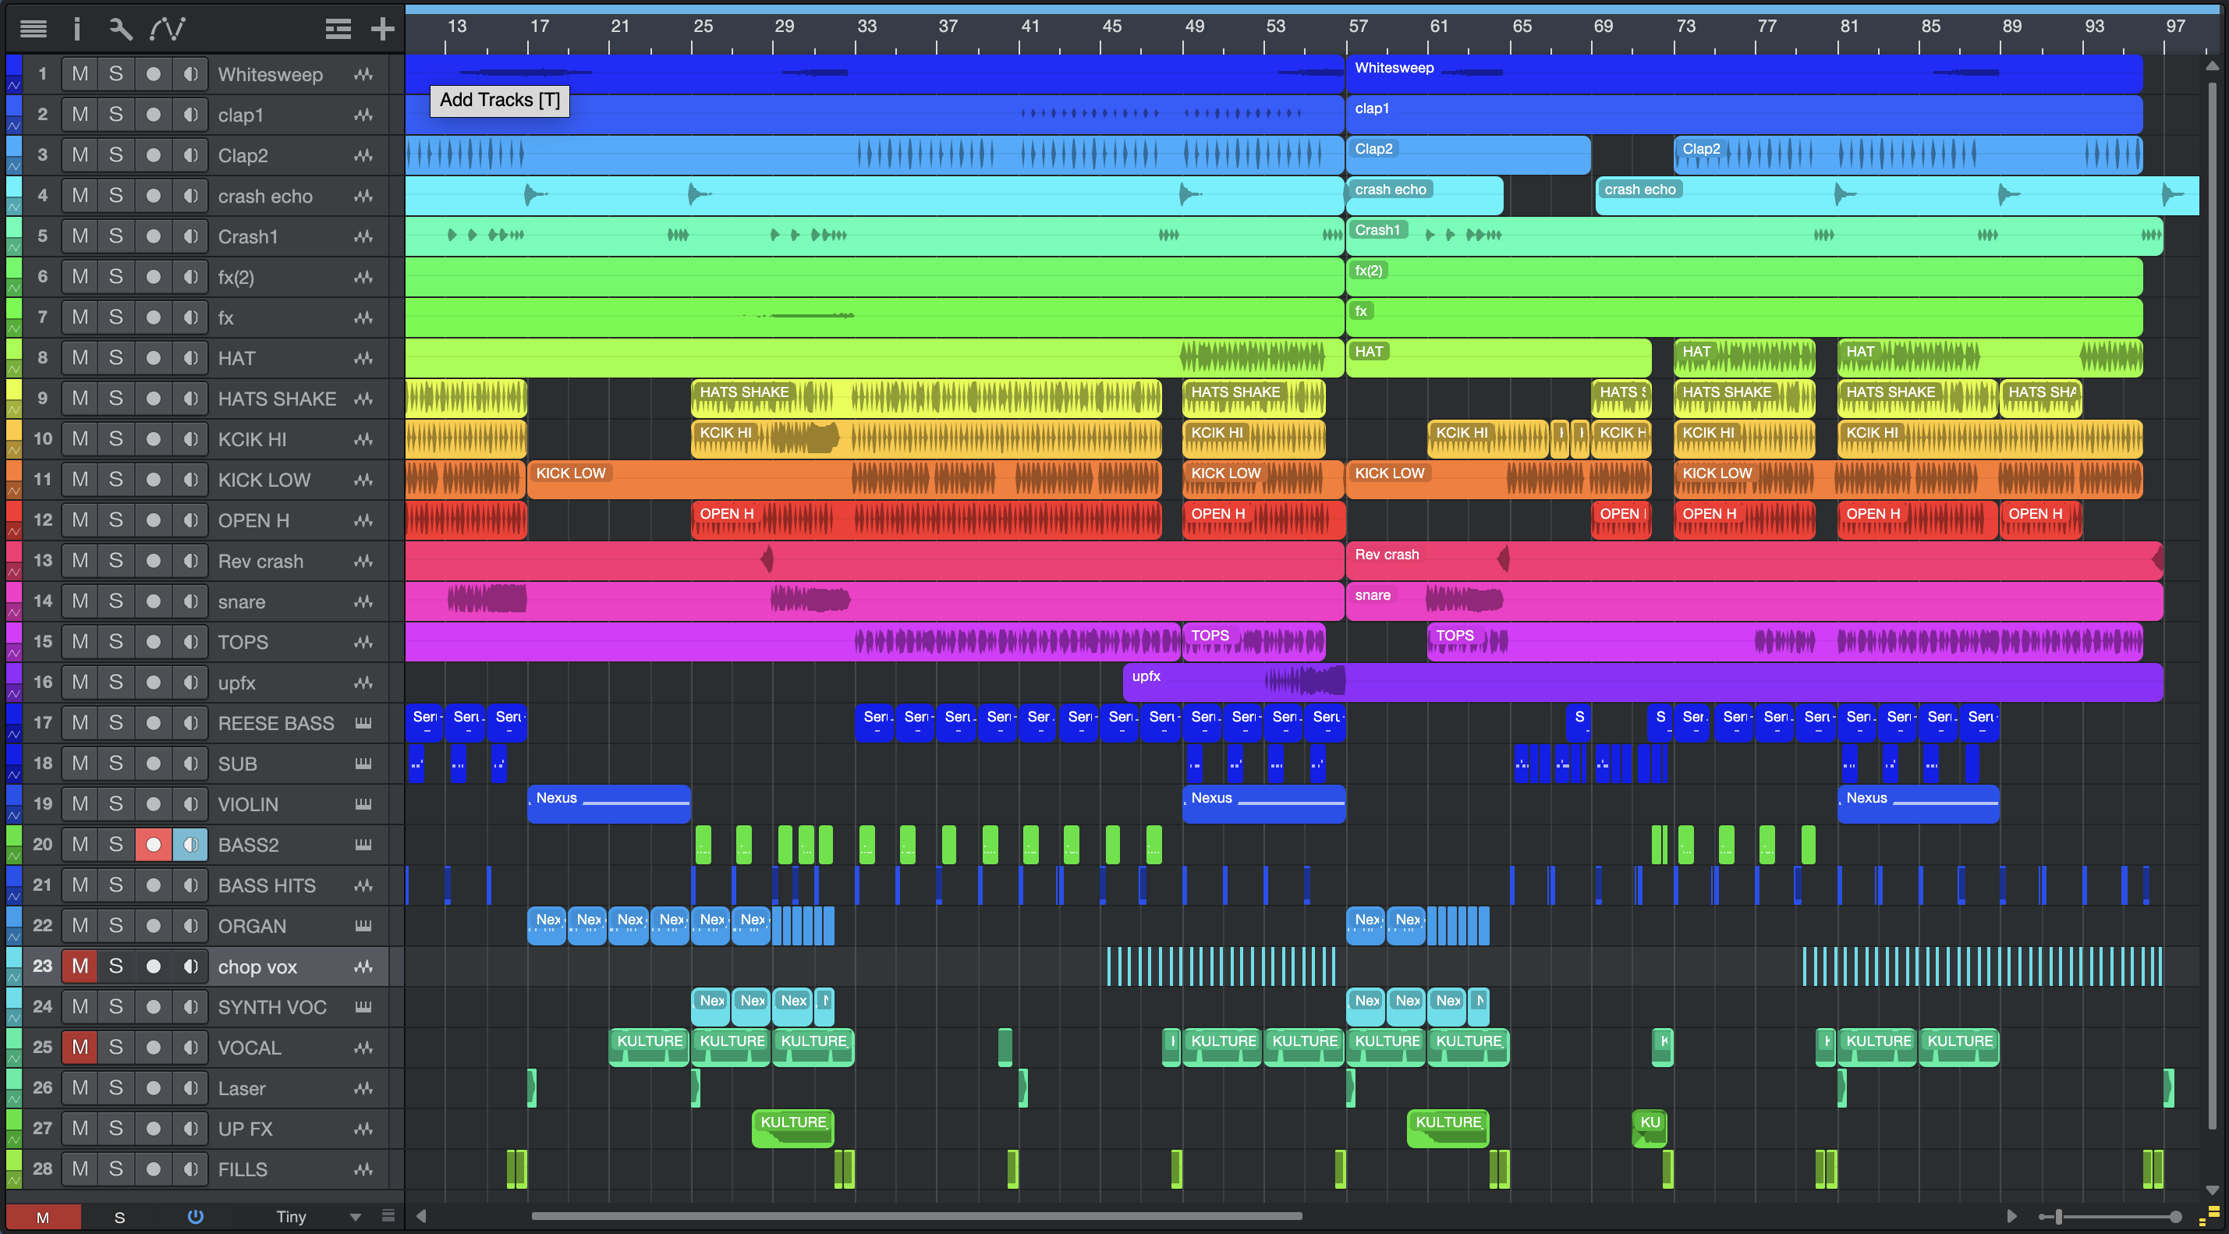
Task: Open the inspector info icon
Action: pyautogui.click(x=77, y=30)
